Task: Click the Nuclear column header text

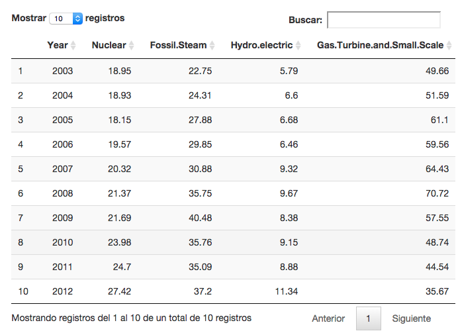Action: pyautogui.click(x=109, y=45)
